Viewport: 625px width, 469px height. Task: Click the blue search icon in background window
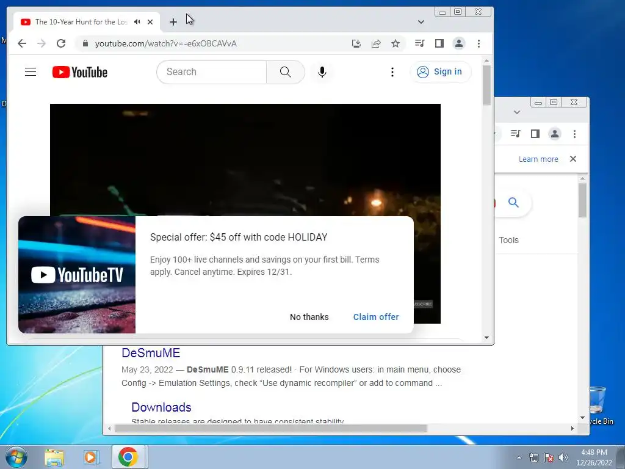[513, 203]
